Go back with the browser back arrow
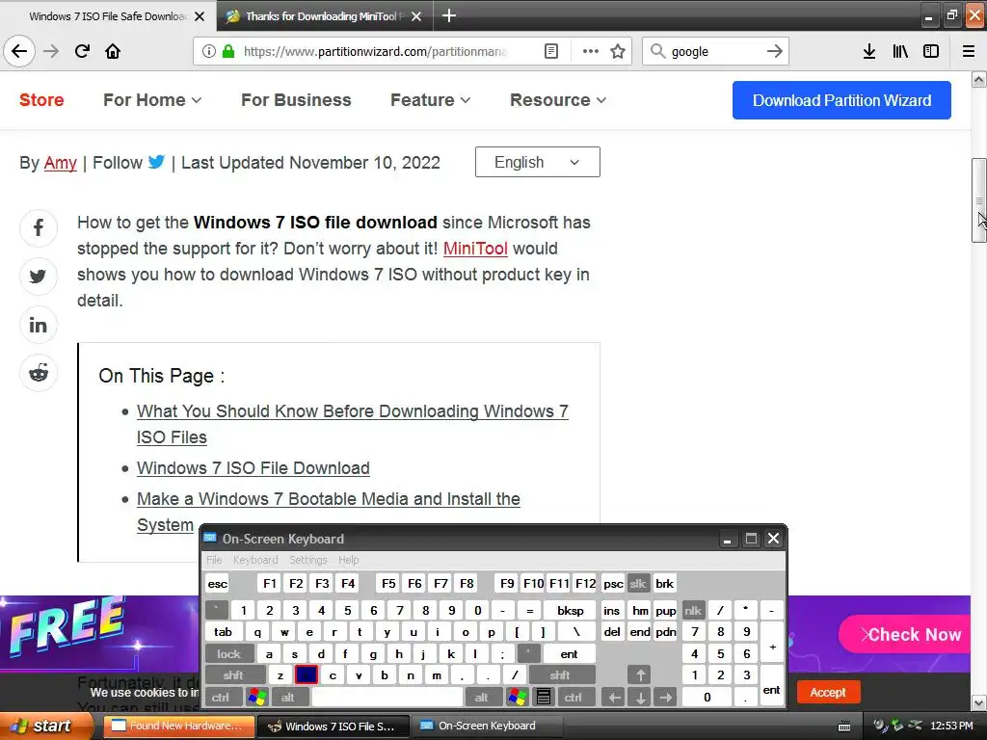The image size is (987, 740). 19,51
